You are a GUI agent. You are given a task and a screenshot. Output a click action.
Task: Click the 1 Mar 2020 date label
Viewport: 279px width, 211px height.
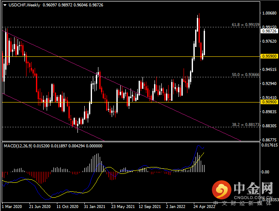tap(12, 207)
